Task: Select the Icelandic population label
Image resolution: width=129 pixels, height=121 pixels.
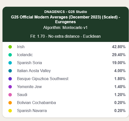Action: 25,55
